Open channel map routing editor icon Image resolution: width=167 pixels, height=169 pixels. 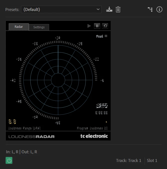click(x=150, y=10)
